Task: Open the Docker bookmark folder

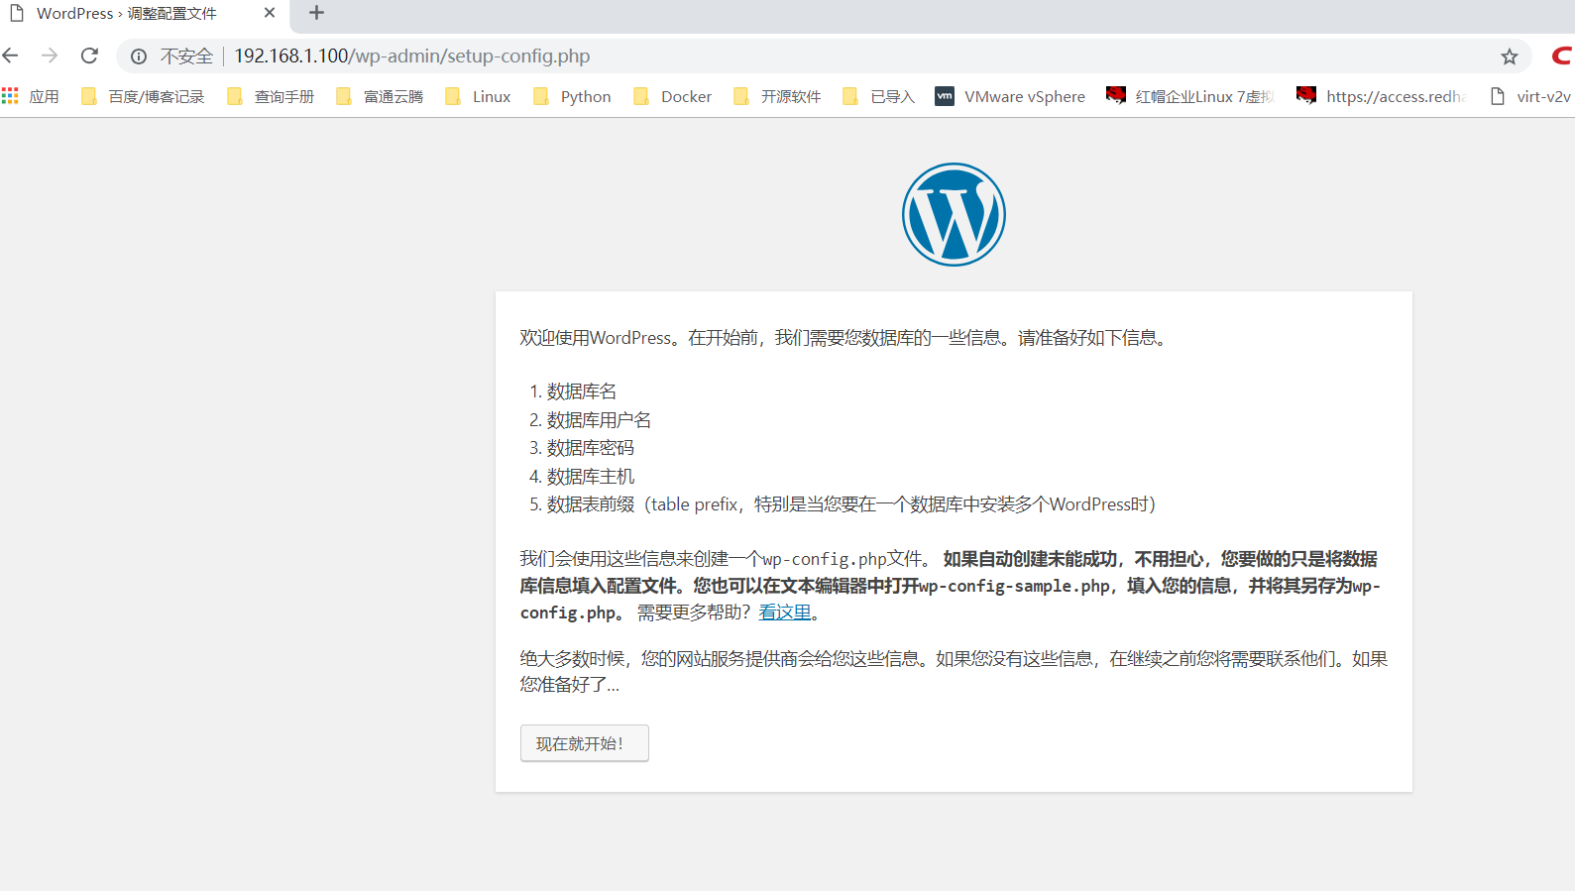Action: [x=673, y=96]
